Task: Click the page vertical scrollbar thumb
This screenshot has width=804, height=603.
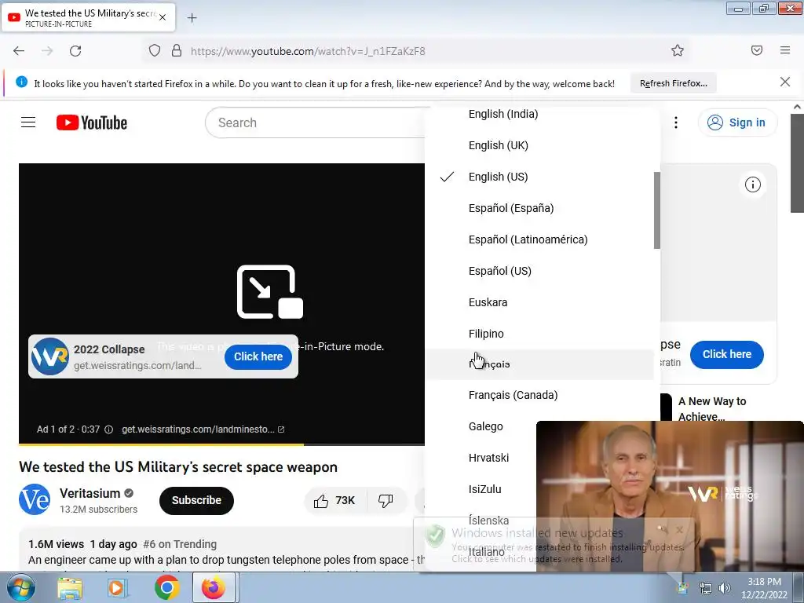Action: tap(797, 163)
